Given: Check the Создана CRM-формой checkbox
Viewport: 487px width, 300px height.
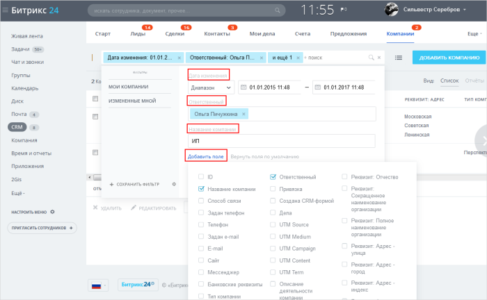Looking at the screenshot, I should [273, 201].
